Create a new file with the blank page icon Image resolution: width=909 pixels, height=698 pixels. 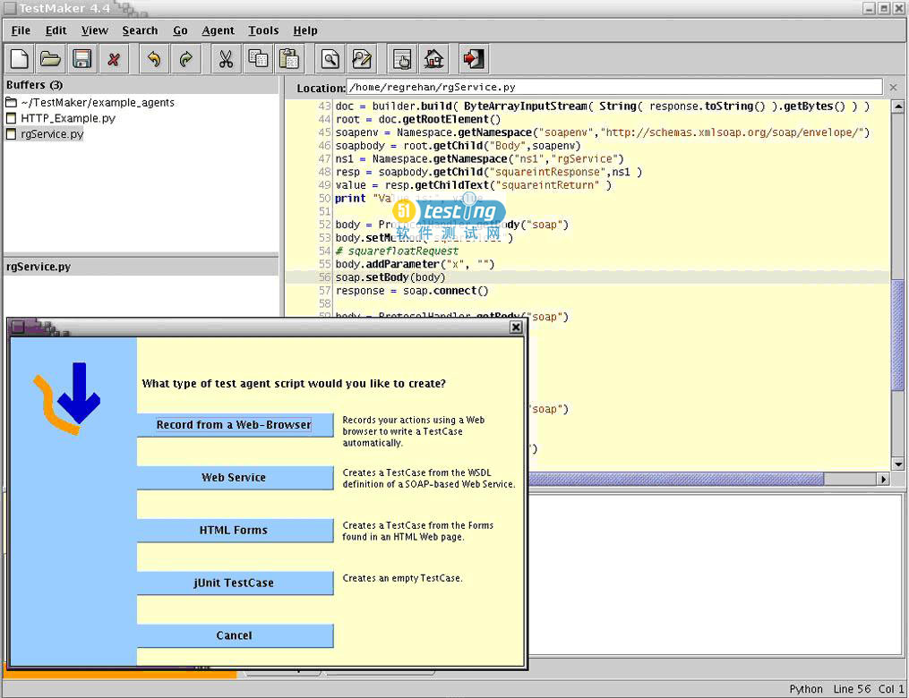coord(19,58)
